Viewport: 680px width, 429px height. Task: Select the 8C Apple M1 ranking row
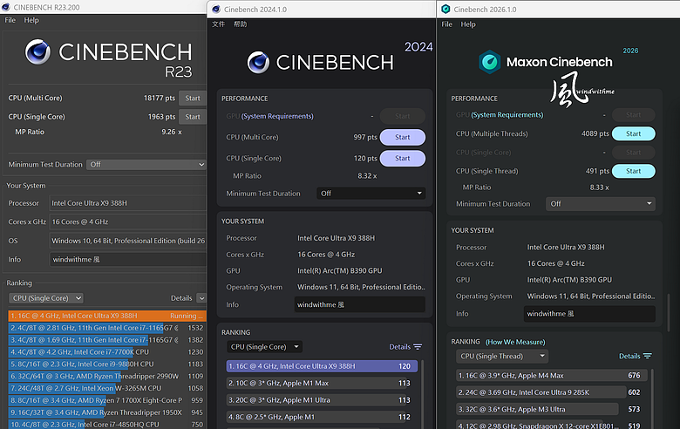point(322,417)
